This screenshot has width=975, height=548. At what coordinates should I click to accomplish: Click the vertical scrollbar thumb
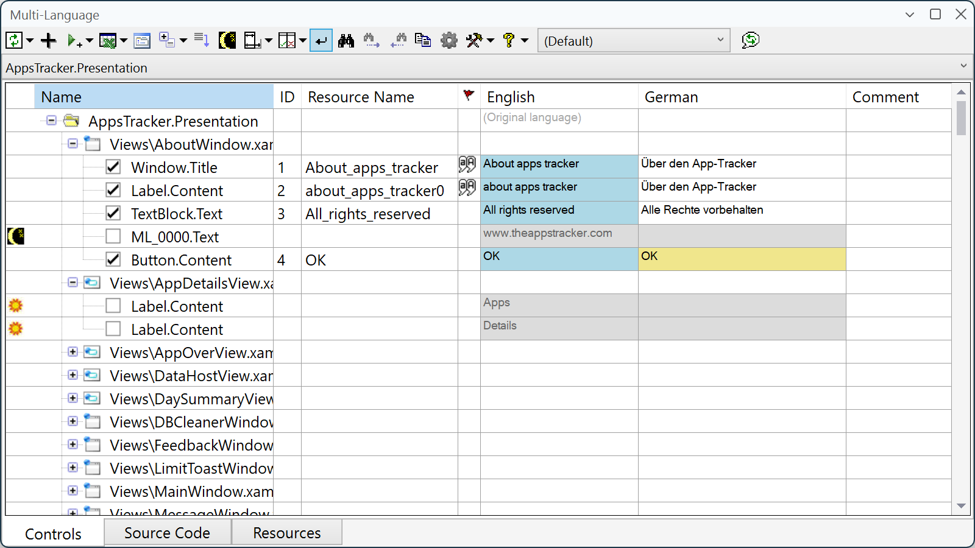[961, 118]
